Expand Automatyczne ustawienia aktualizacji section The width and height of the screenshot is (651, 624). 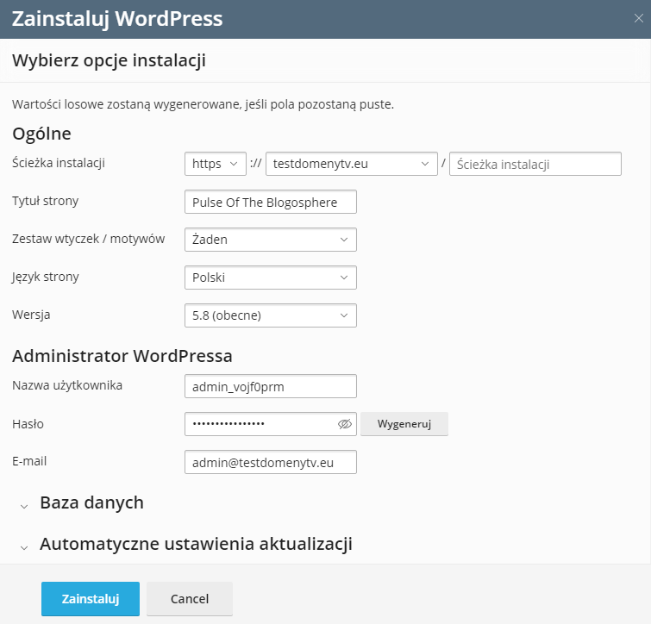click(186, 544)
